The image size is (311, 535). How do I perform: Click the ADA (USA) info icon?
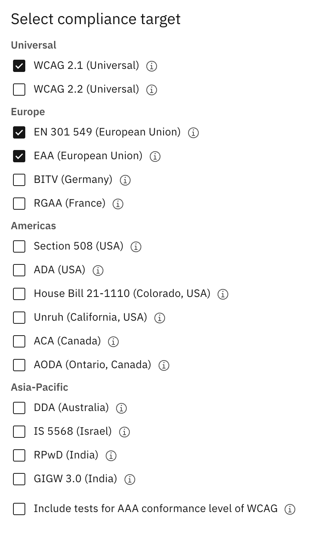98,270
